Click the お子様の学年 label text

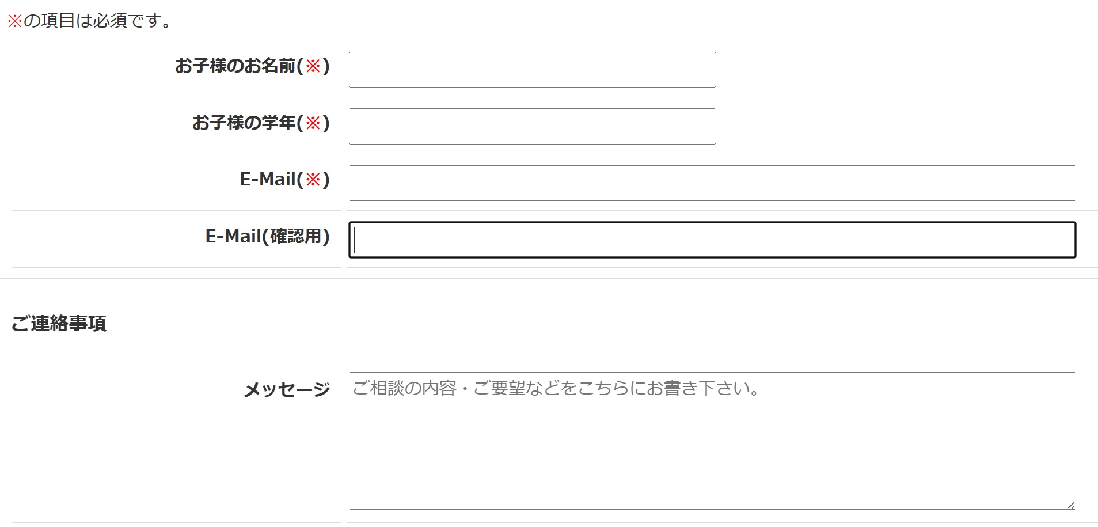click(244, 123)
